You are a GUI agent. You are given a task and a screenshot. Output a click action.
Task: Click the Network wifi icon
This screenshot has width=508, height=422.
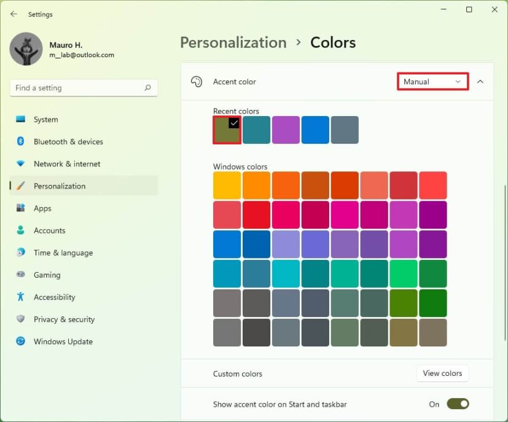point(20,163)
